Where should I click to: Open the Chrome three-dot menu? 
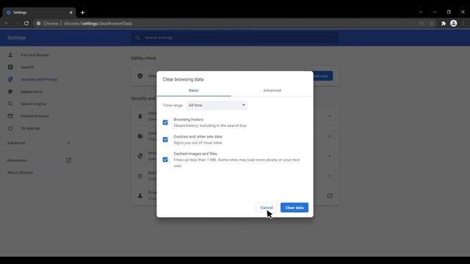463,23
